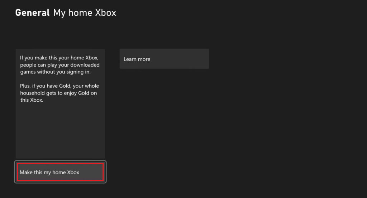Open the Learn more tile
The height and width of the screenshot is (198, 367).
tap(164, 59)
